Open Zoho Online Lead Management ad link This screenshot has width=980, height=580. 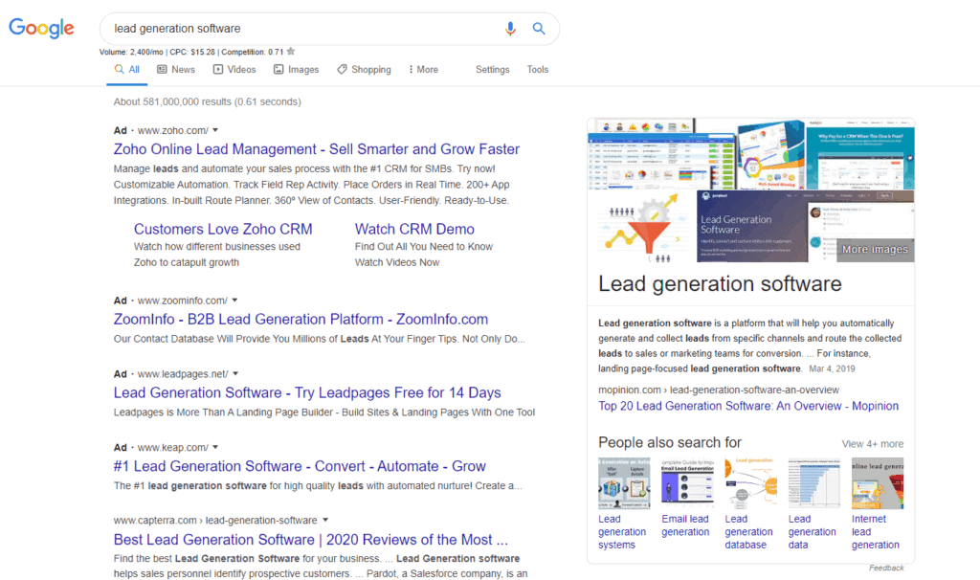(x=316, y=149)
